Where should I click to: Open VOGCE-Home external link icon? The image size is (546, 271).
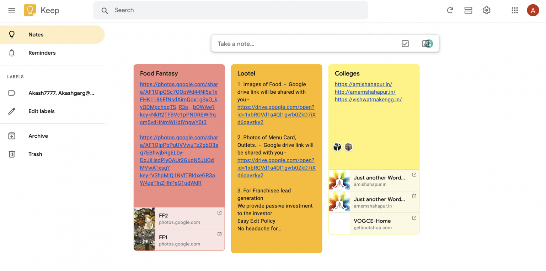pyautogui.click(x=414, y=218)
